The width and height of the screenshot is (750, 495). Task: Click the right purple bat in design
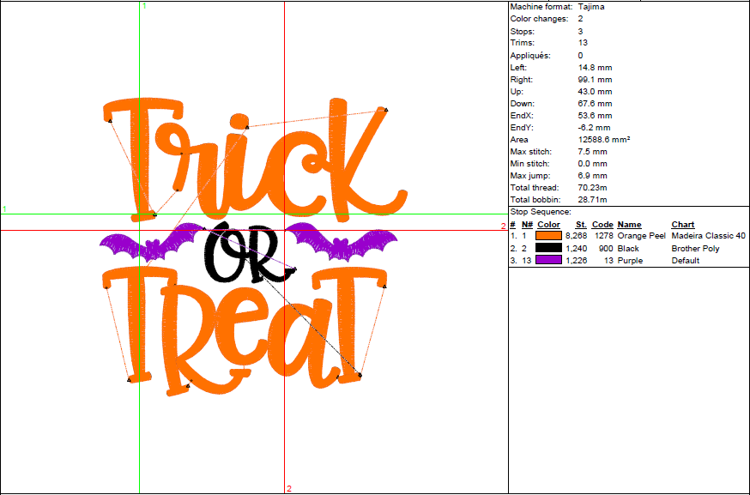point(343,241)
